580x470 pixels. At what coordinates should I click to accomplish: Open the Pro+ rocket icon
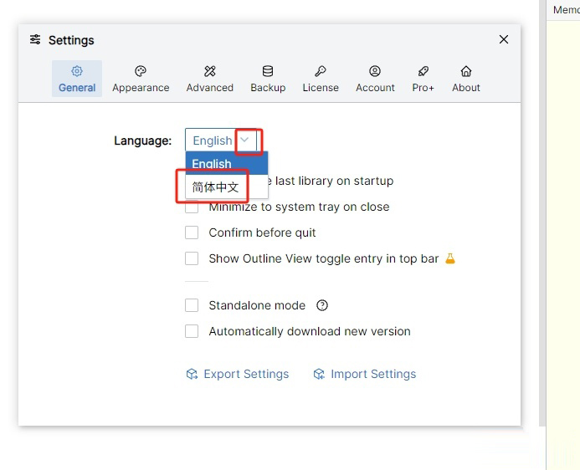click(423, 72)
